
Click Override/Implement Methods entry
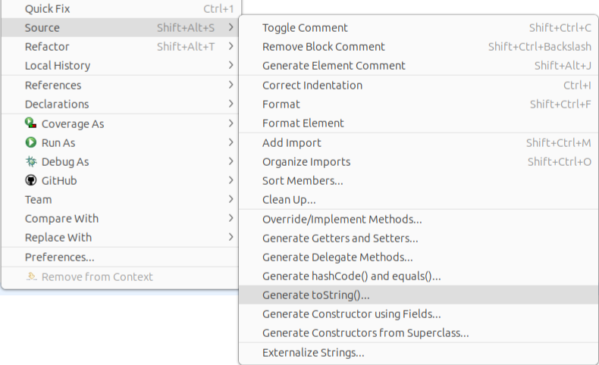point(342,220)
